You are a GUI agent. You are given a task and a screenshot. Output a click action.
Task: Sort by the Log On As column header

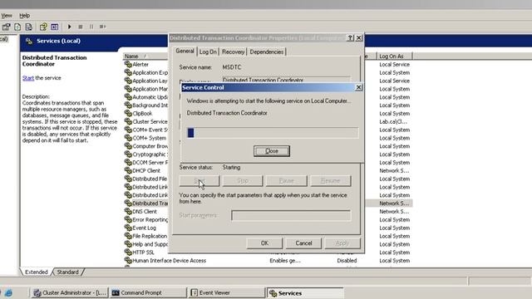[395, 56]
